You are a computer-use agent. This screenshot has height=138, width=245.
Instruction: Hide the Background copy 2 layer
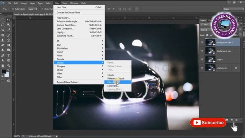tap(202, 43)
